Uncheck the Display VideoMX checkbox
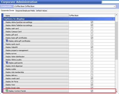The width and height of the screenshot is (119, 94). pos(92,47)
